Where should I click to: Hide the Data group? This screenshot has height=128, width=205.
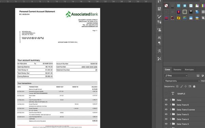click(166, 100)
